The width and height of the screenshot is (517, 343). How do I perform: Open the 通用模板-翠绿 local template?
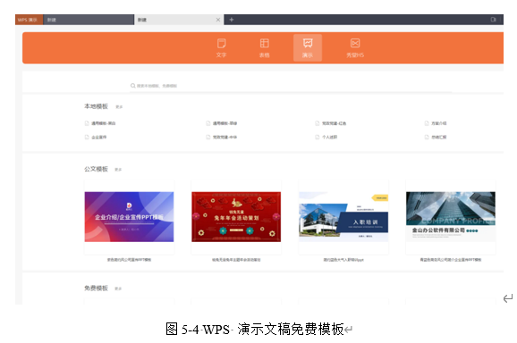[222, 123]
